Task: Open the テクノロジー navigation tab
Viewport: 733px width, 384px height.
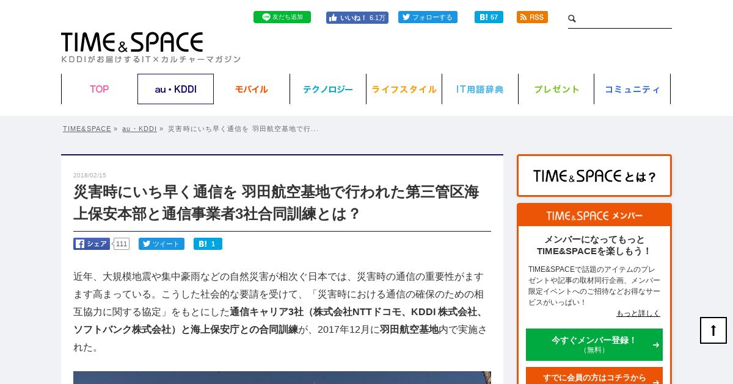Action: pyautogui.click(x=328, y=89)
